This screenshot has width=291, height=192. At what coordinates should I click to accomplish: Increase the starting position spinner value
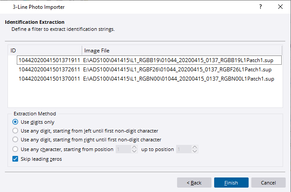(135, 148)
